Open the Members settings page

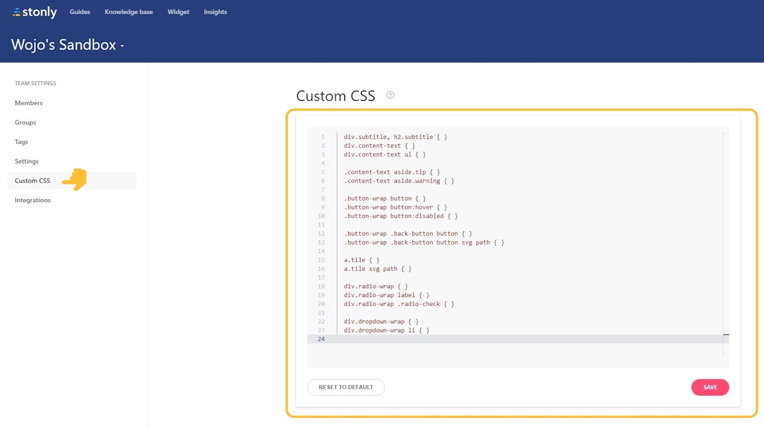29,103
